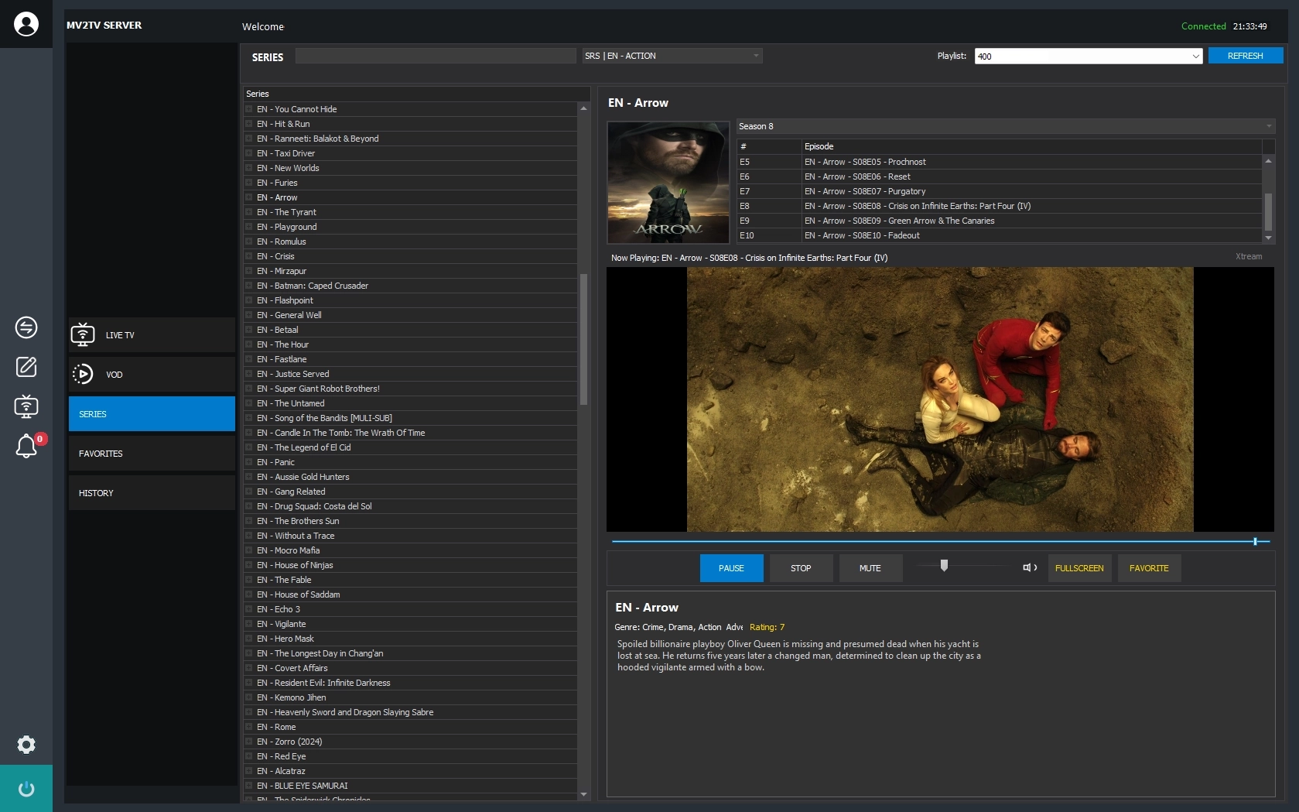Click the power button icon
This screenshot has height=812, width=1299.
coord(26,789)
